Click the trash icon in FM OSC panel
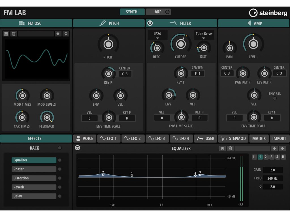 14,34
